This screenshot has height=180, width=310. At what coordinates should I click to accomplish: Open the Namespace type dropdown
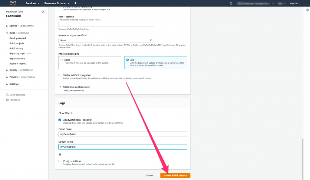[x=107, y=40]
